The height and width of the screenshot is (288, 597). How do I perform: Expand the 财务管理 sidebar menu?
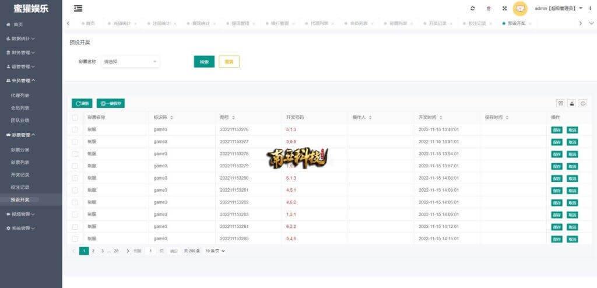[x=23, y=52]
